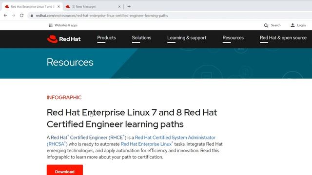
Task: Click the Red Hat wordmark text
Action: click(x=70, y=39)
